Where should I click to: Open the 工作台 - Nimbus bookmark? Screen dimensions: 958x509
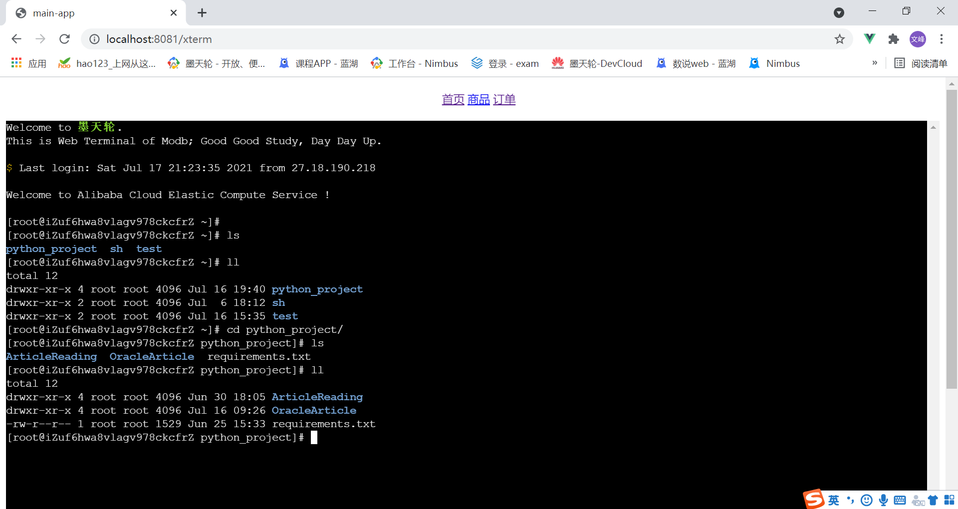click(415, 63)
